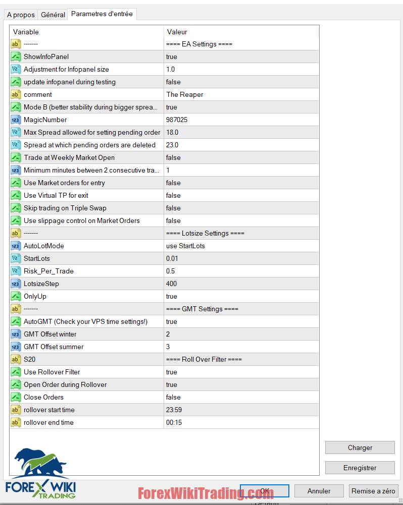Viewport: 403px width, 505px height.
Task: Click the integer icon beside GMT Offset winter
Action: pos(16,334)
